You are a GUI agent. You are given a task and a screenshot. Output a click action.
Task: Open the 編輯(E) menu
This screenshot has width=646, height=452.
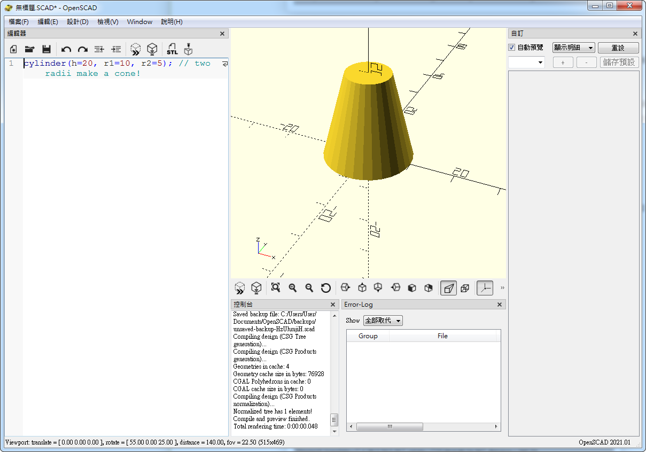[x=48, y=22]
